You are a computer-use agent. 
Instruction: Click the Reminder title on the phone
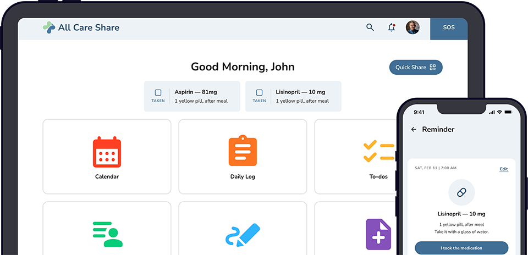438,129
